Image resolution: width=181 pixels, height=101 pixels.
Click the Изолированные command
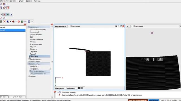coord(36,39)
